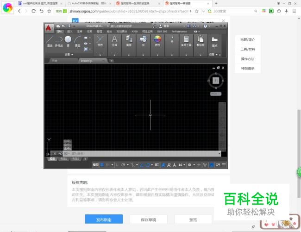Screen dimensions: 301x232
Task: Select the Arc tool in AutoCAD ribbon
Action: 77,41
